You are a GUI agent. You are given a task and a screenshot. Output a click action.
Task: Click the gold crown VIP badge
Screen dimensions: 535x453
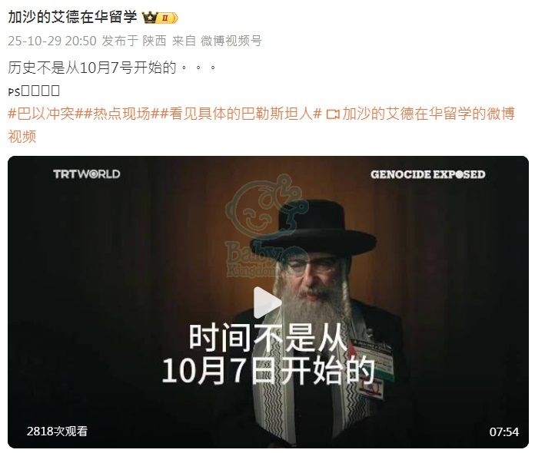coord(160,18)
